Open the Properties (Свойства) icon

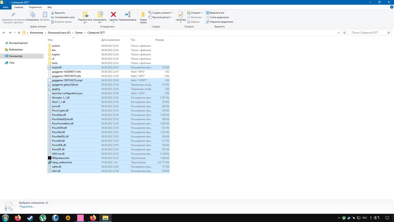(181, 14)
